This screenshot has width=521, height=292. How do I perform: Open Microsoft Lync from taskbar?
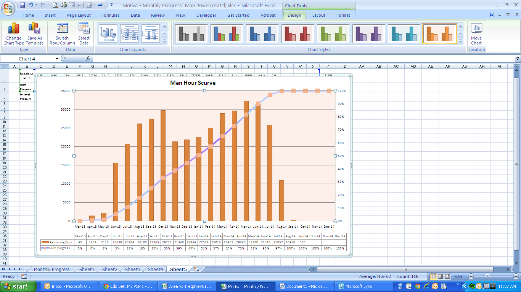355,286
